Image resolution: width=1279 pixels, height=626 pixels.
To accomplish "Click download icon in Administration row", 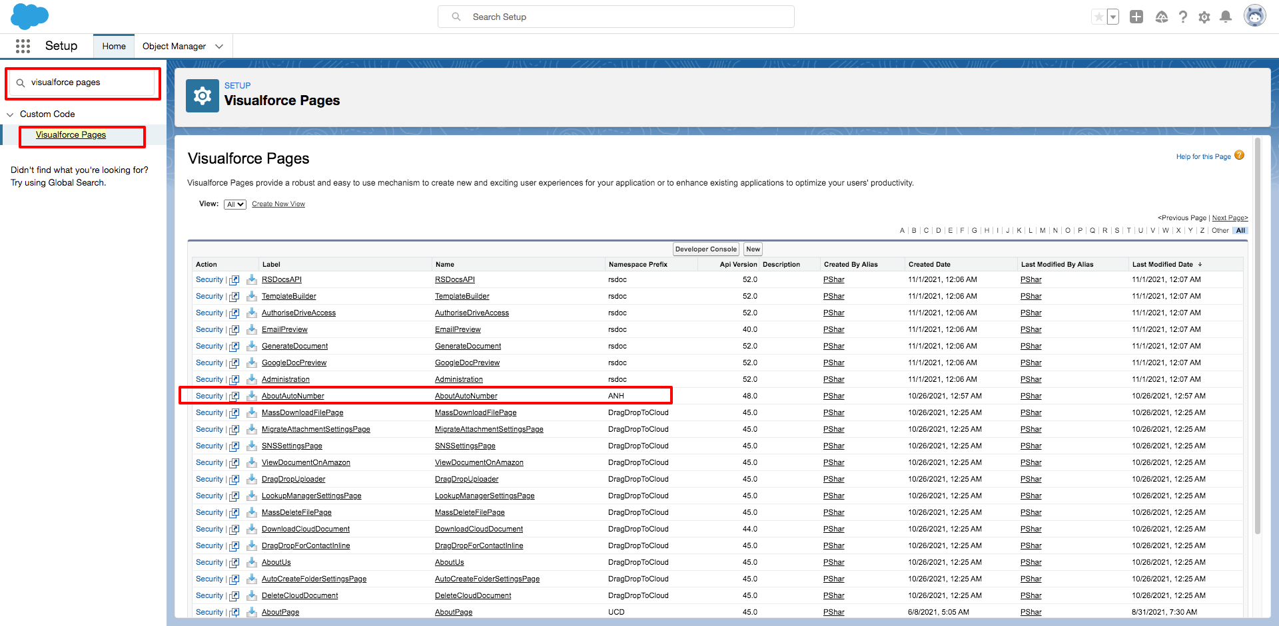I will click(x=251, y=379).
